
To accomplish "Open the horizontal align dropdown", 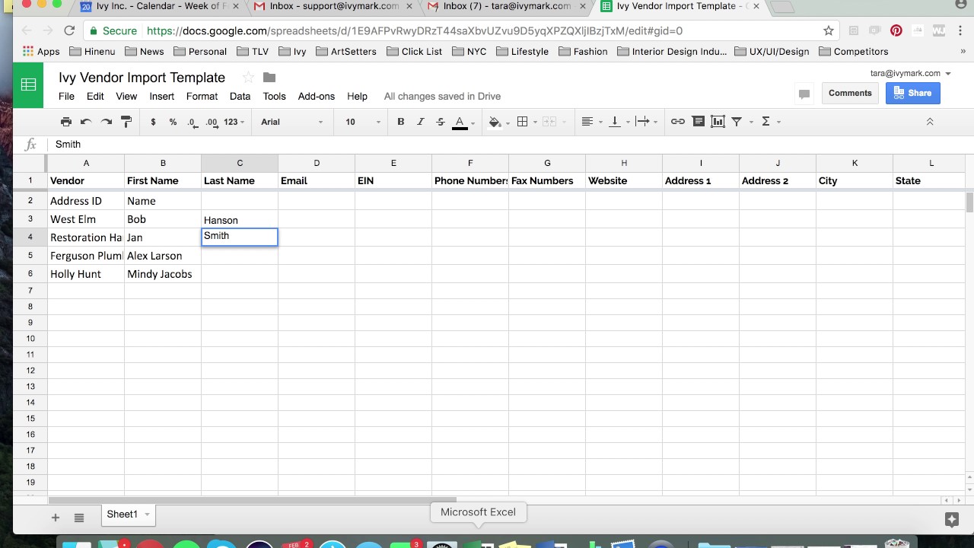I will 591,122.
